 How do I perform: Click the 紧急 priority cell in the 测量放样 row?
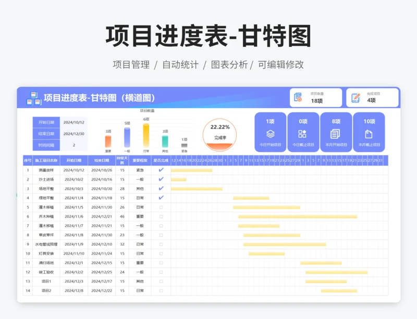(140, 170)
